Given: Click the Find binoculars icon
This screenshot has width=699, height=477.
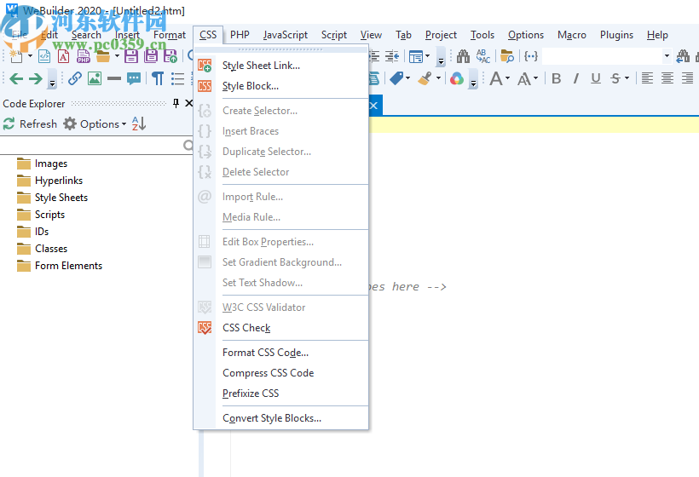Looking at the screenshot, I should (x=463, y=56).
